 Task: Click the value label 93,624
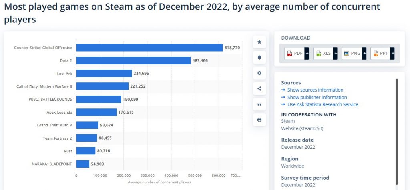coord(107,125)
